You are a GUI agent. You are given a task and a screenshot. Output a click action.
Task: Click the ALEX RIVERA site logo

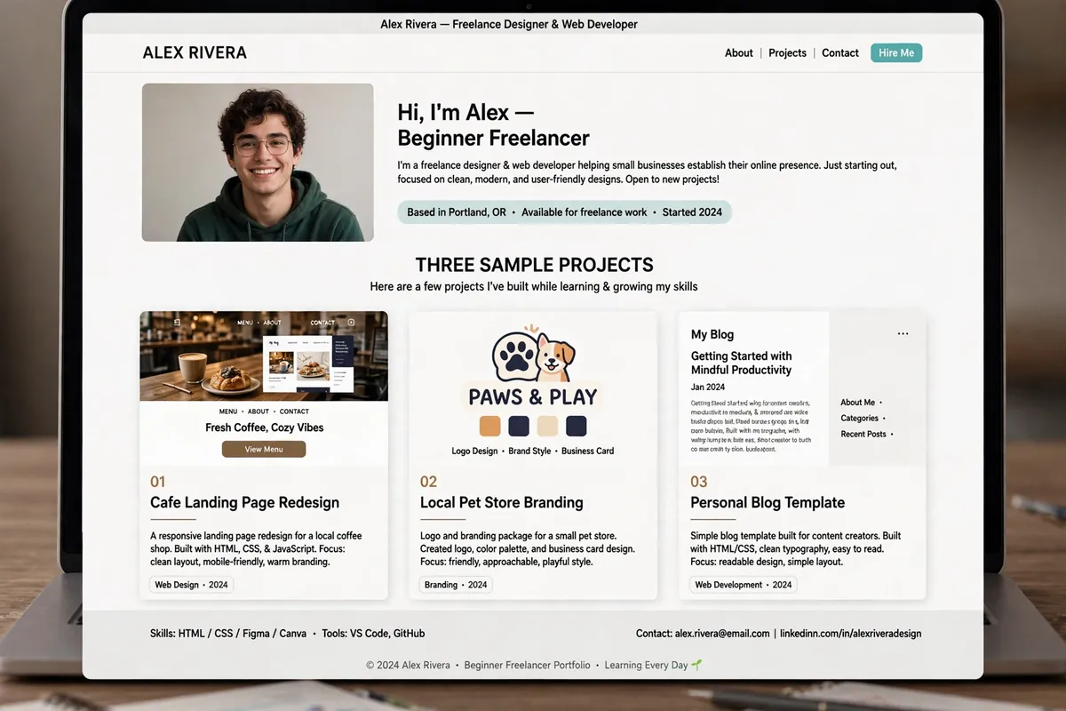(x=195, y=52)
